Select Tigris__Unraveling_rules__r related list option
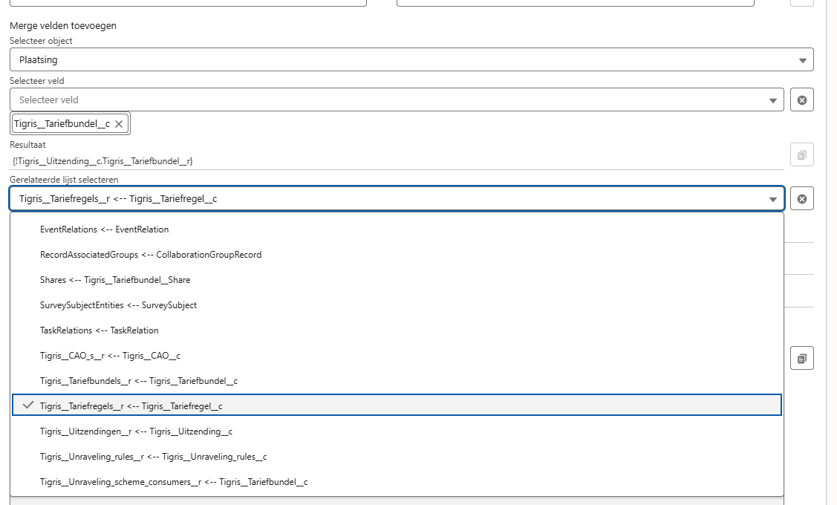 (x=153, y=457)
